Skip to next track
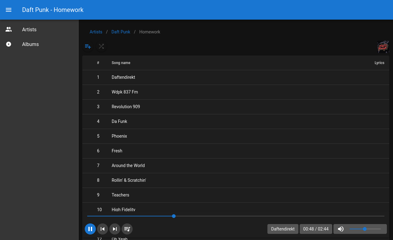393x240 pixels. [115, 229]
